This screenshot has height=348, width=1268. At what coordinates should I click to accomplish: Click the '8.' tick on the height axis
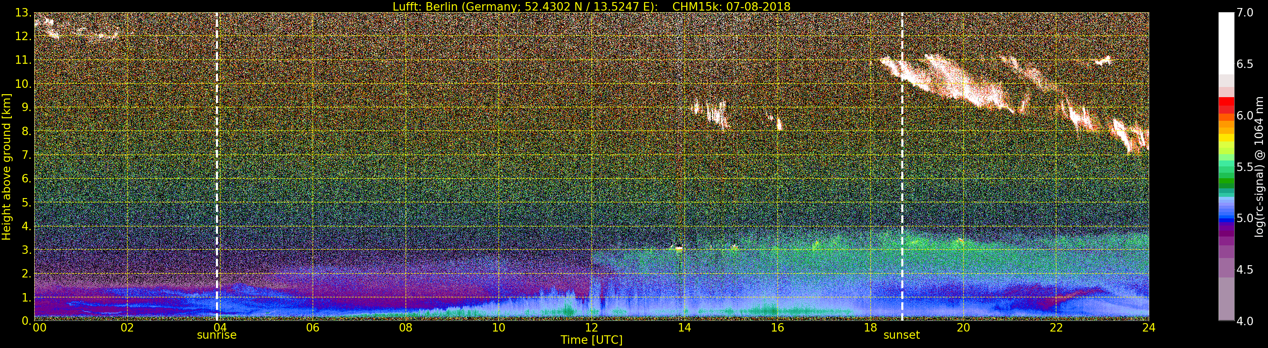(27, 131)
